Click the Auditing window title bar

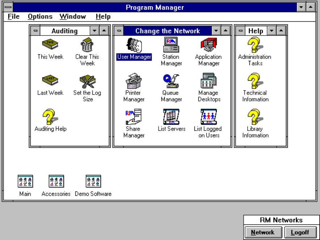[65, 31]
